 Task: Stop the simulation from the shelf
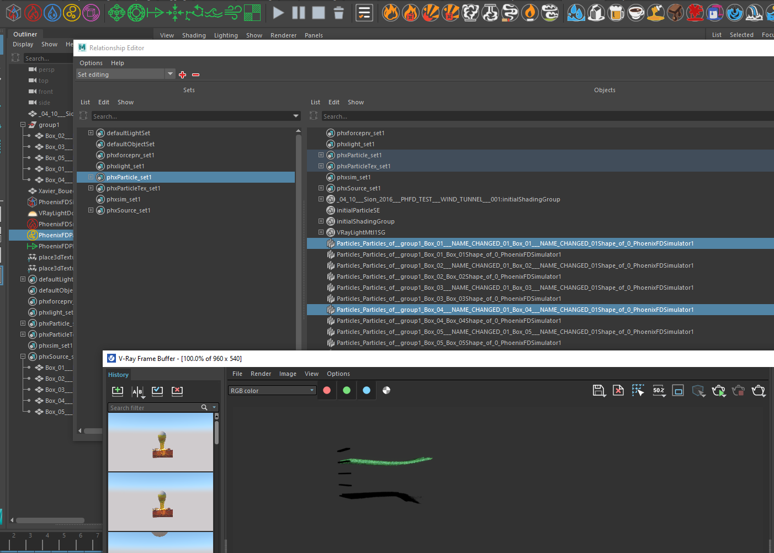pos(319,12)
